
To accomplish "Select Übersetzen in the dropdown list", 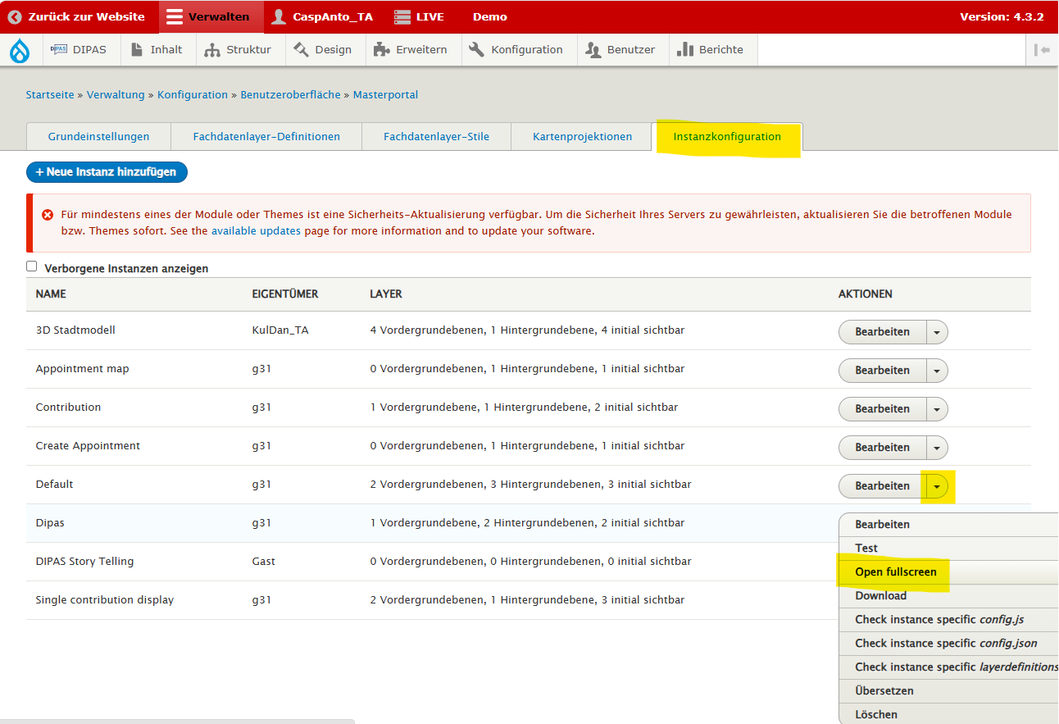I will click(948, 691).
